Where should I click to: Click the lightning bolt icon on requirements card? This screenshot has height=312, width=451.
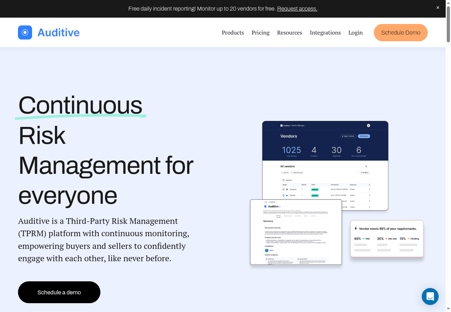point(356,228)
